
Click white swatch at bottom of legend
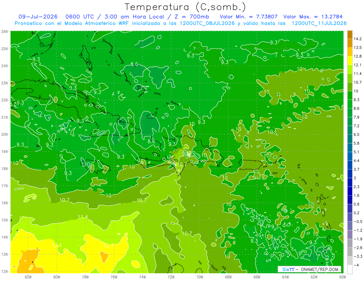(350, 269)
